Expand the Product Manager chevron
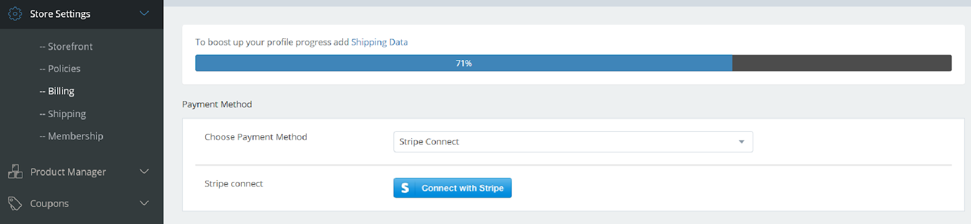971x224 pixels. coord(144,171)
